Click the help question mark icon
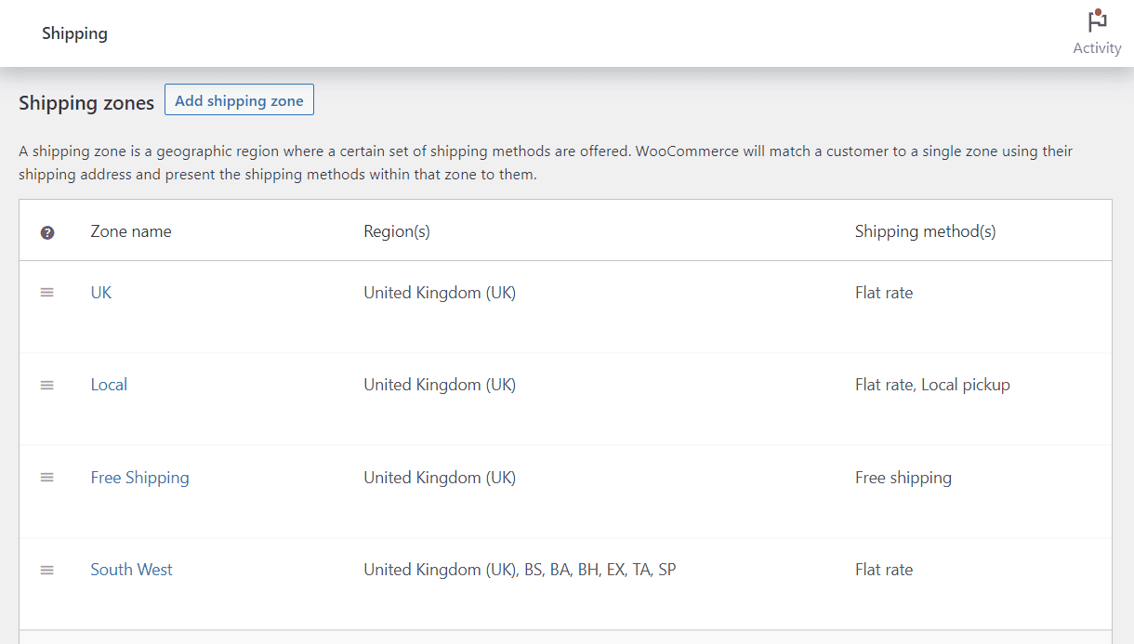This screenshot has height=644, width=1134. pyautogui.click(x=47, y=232)
